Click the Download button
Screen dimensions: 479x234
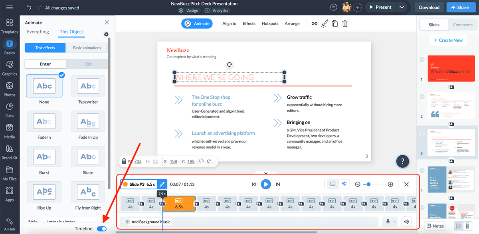click(x=429, y=7)
